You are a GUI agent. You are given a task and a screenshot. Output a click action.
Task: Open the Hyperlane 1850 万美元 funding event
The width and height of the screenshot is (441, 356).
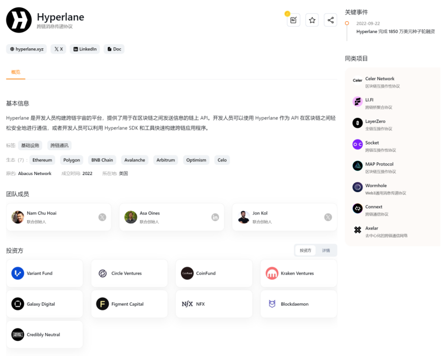395,31
